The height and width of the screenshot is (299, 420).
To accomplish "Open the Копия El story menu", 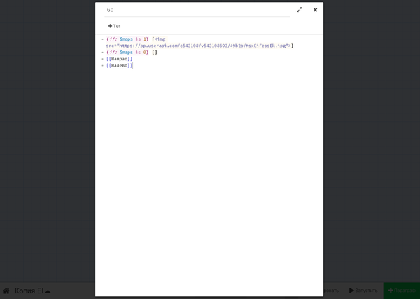I will click(33, 291).
